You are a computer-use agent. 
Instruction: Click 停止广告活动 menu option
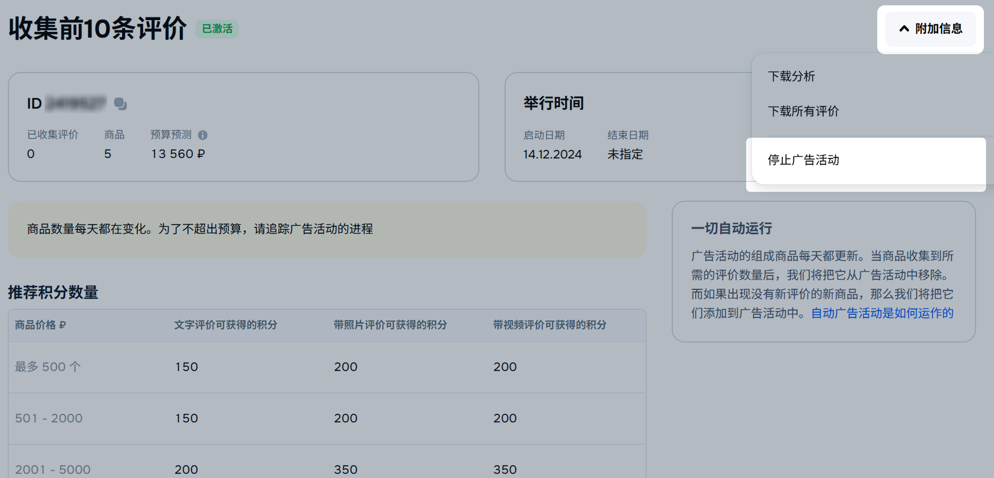803,160
